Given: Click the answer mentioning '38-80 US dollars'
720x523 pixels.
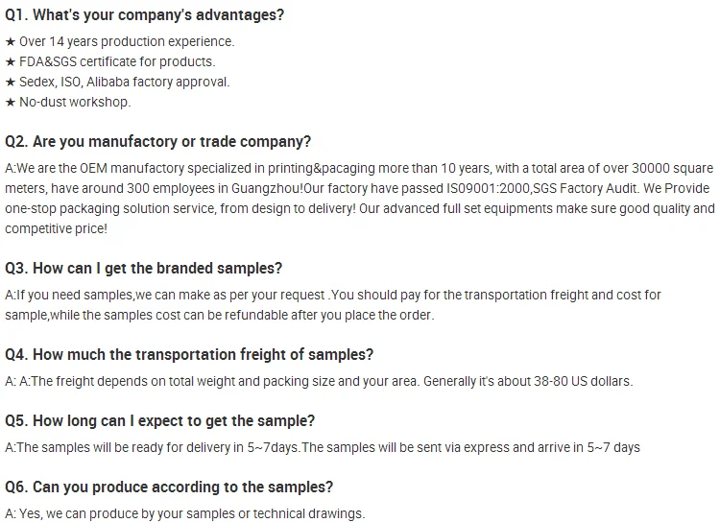Looking at the screenshot, I should (319, 382).
